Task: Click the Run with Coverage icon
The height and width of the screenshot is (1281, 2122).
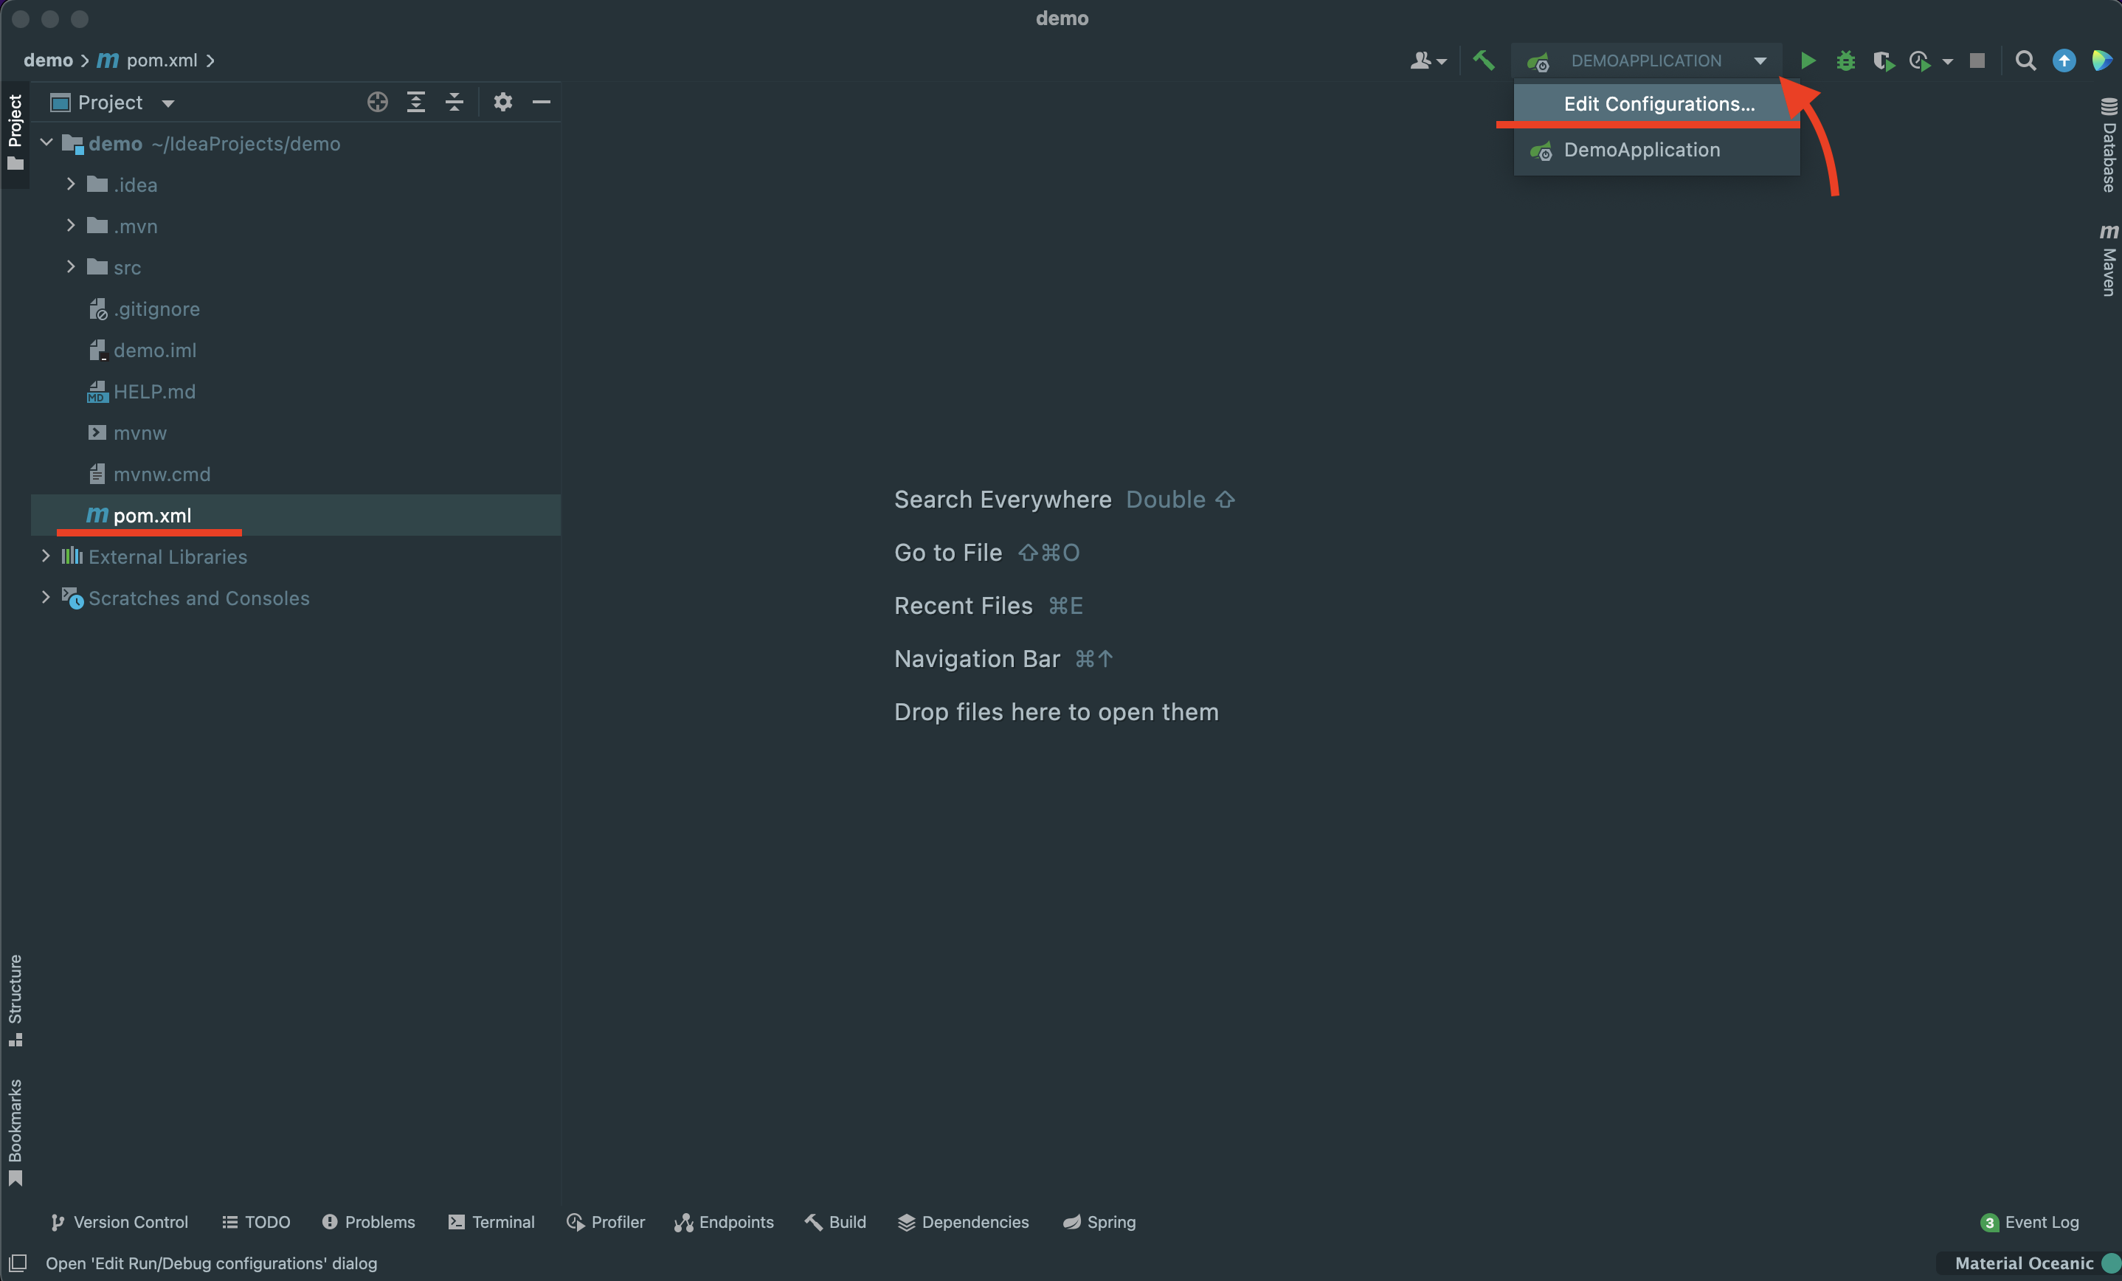Action: 1883,61
